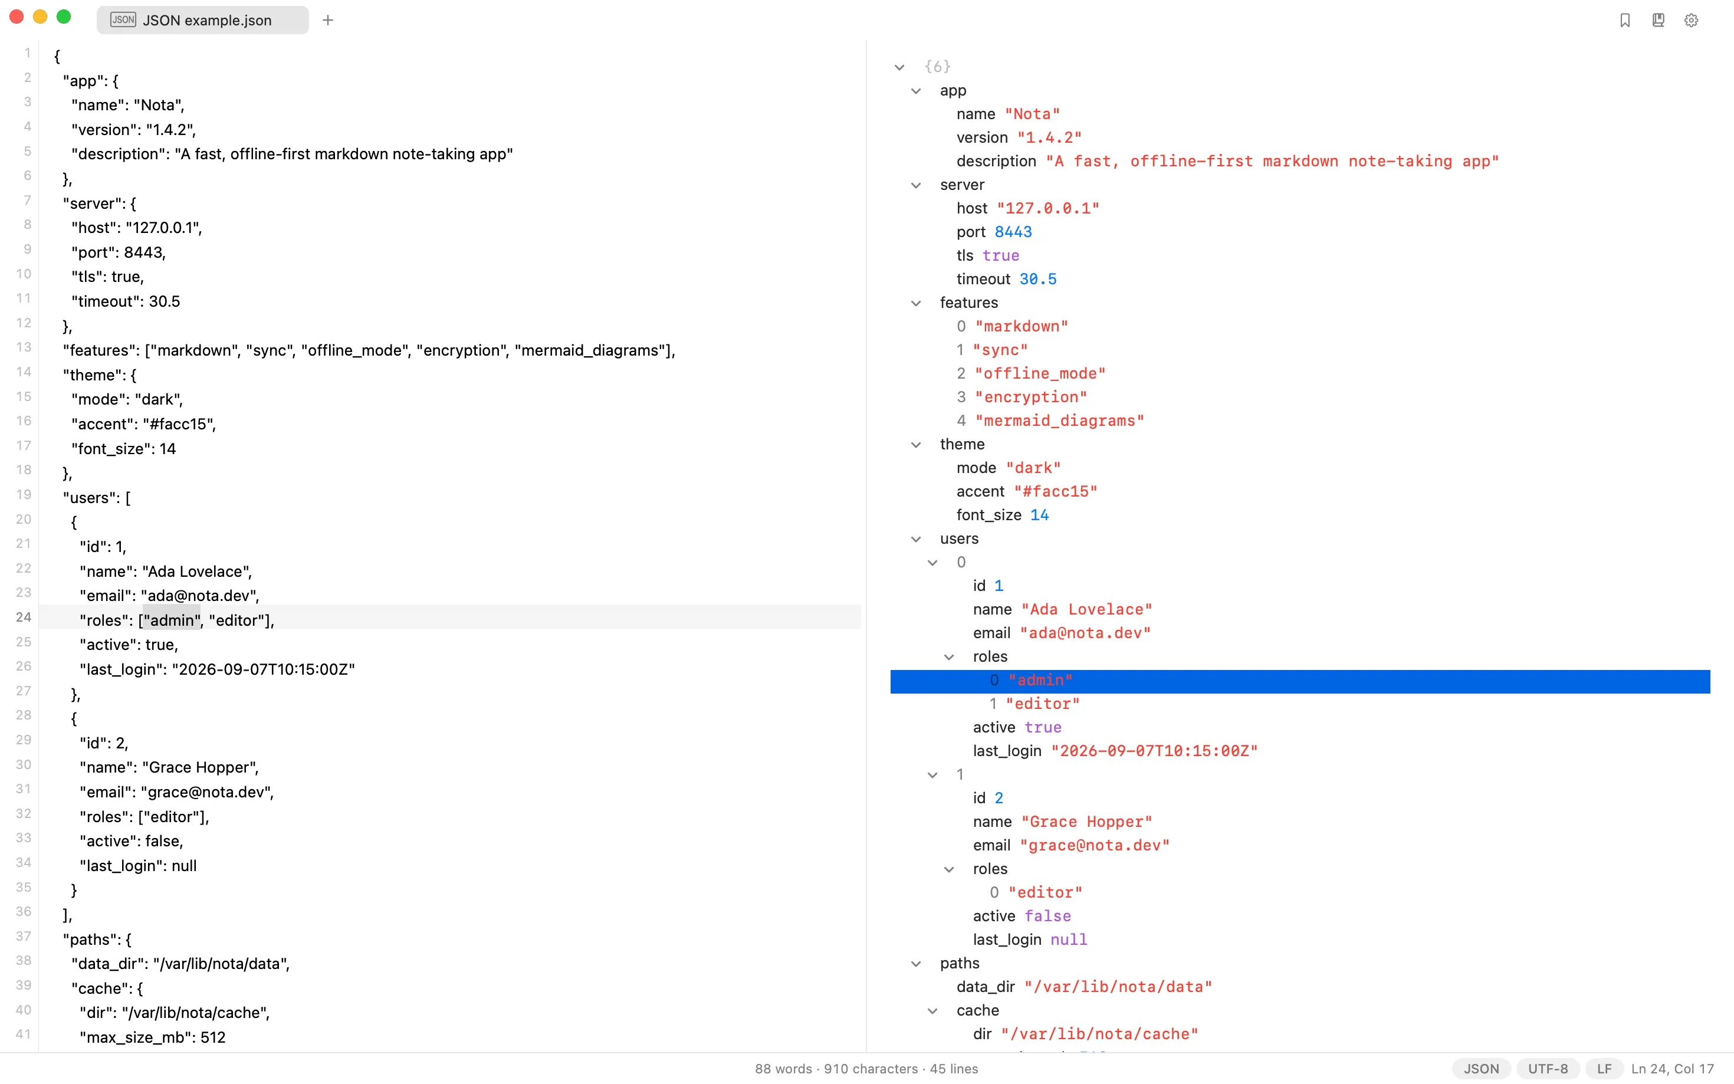Collapse the paths node chevron
This screenshot has height=1084, width=1734.
[x=915, y=964]
